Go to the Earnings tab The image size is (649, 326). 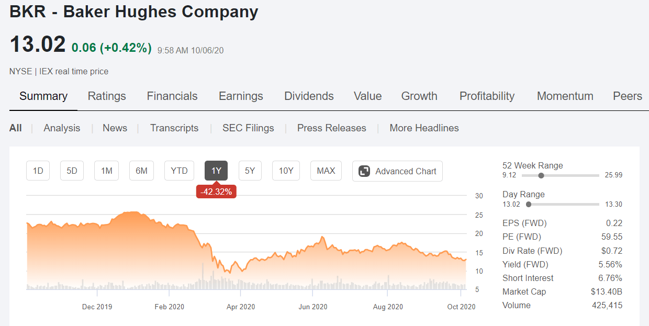click(x=241, y=96)
